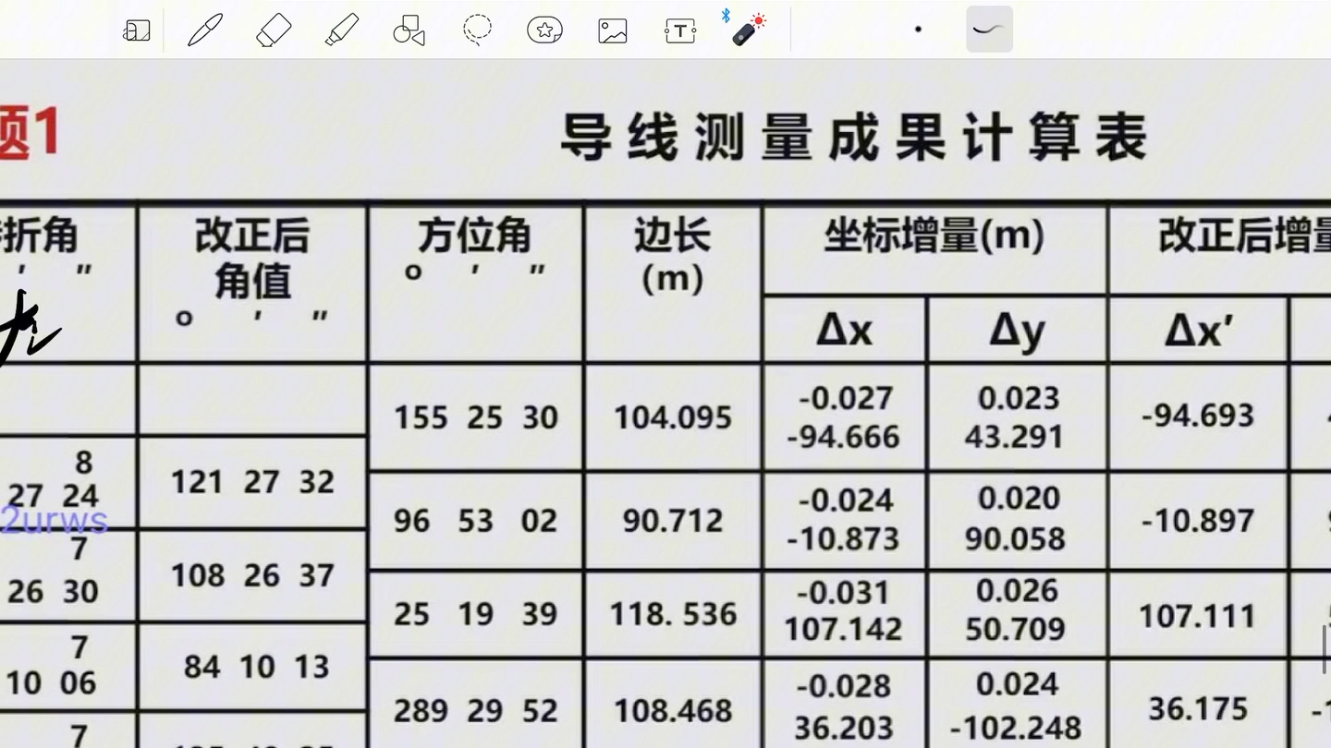The image size is (1331, 748).
Task: Click corrected increment 36.175
Action: click(x=1198, y=709)
